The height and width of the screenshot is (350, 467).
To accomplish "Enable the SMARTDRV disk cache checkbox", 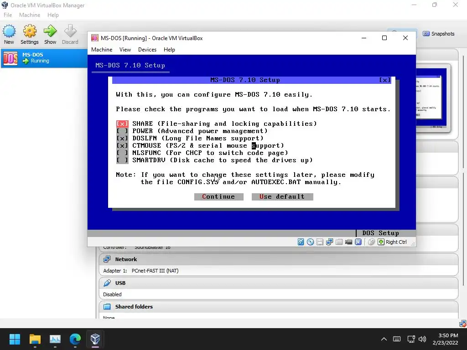I will click(122, 160).
